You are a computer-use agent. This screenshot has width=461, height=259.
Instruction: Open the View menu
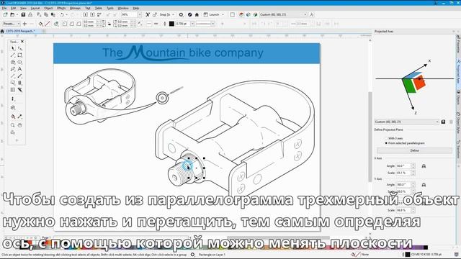[x=23, y=8]
